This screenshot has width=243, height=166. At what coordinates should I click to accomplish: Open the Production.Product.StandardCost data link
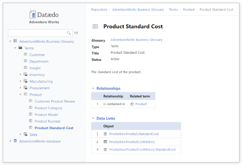[134, 134]
